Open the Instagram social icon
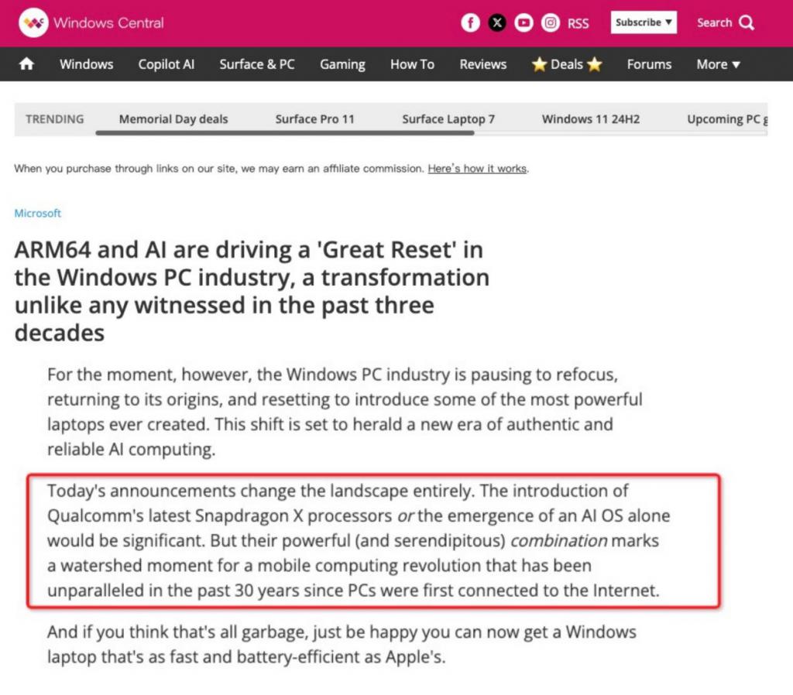The image size is (793, 695). [x=551, y=22]
